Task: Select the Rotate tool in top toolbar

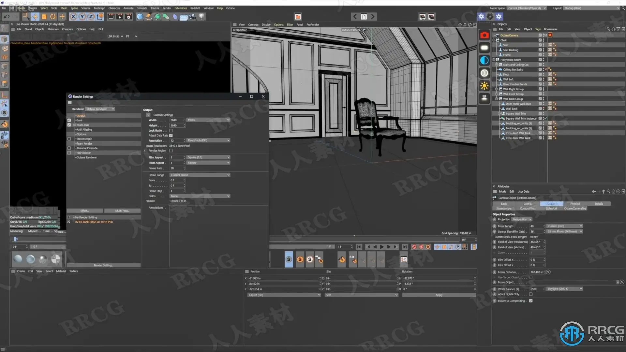Action: coord(53,17)
